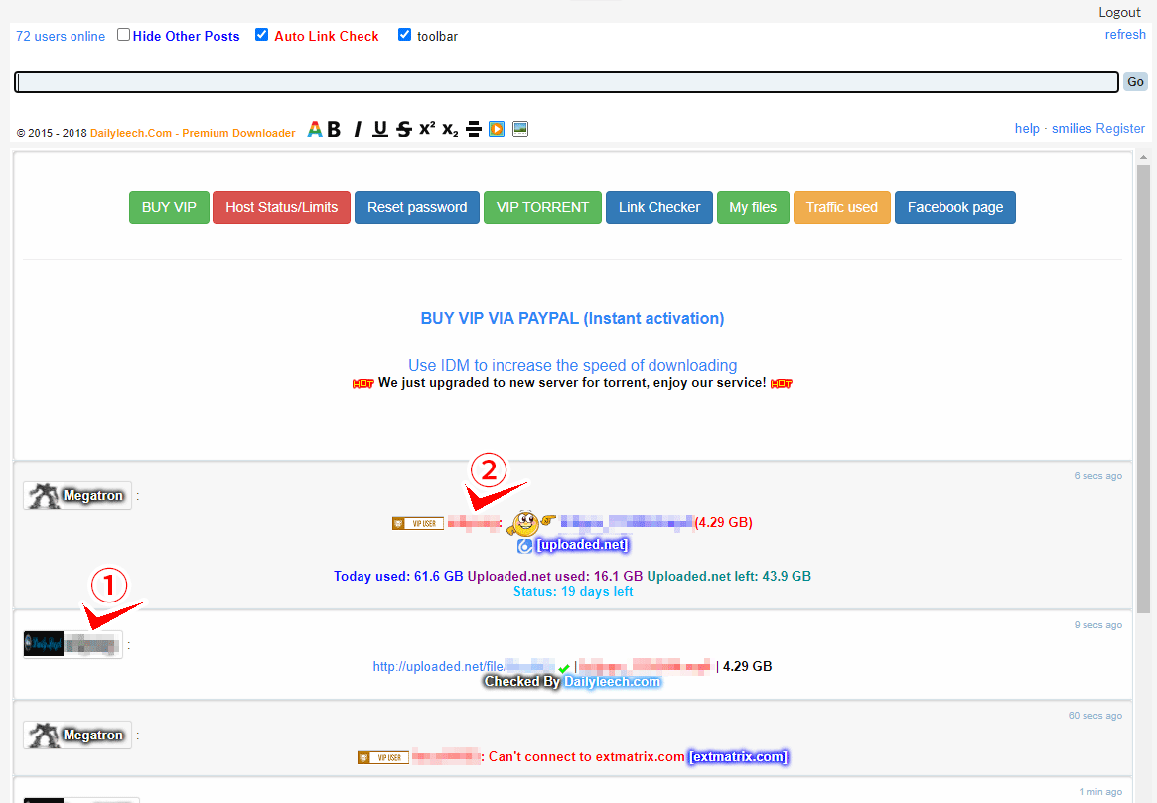Click the chat area vertical scrollbar
This screenshot has height=803, width=1157.
click(x=1143, y=389)
